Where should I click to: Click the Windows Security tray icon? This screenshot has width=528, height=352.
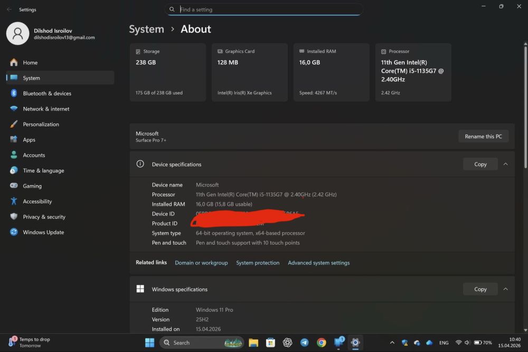click(x=405, y=343)
